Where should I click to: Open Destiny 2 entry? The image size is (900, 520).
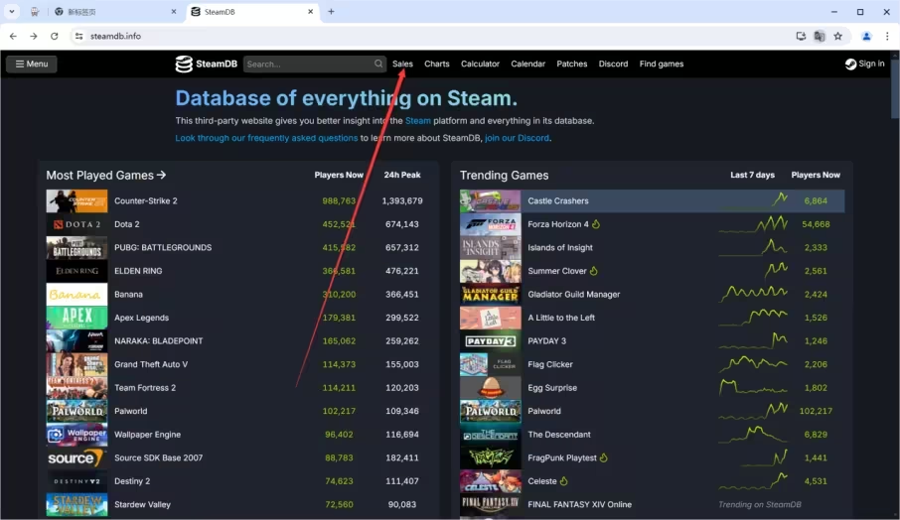132,481
